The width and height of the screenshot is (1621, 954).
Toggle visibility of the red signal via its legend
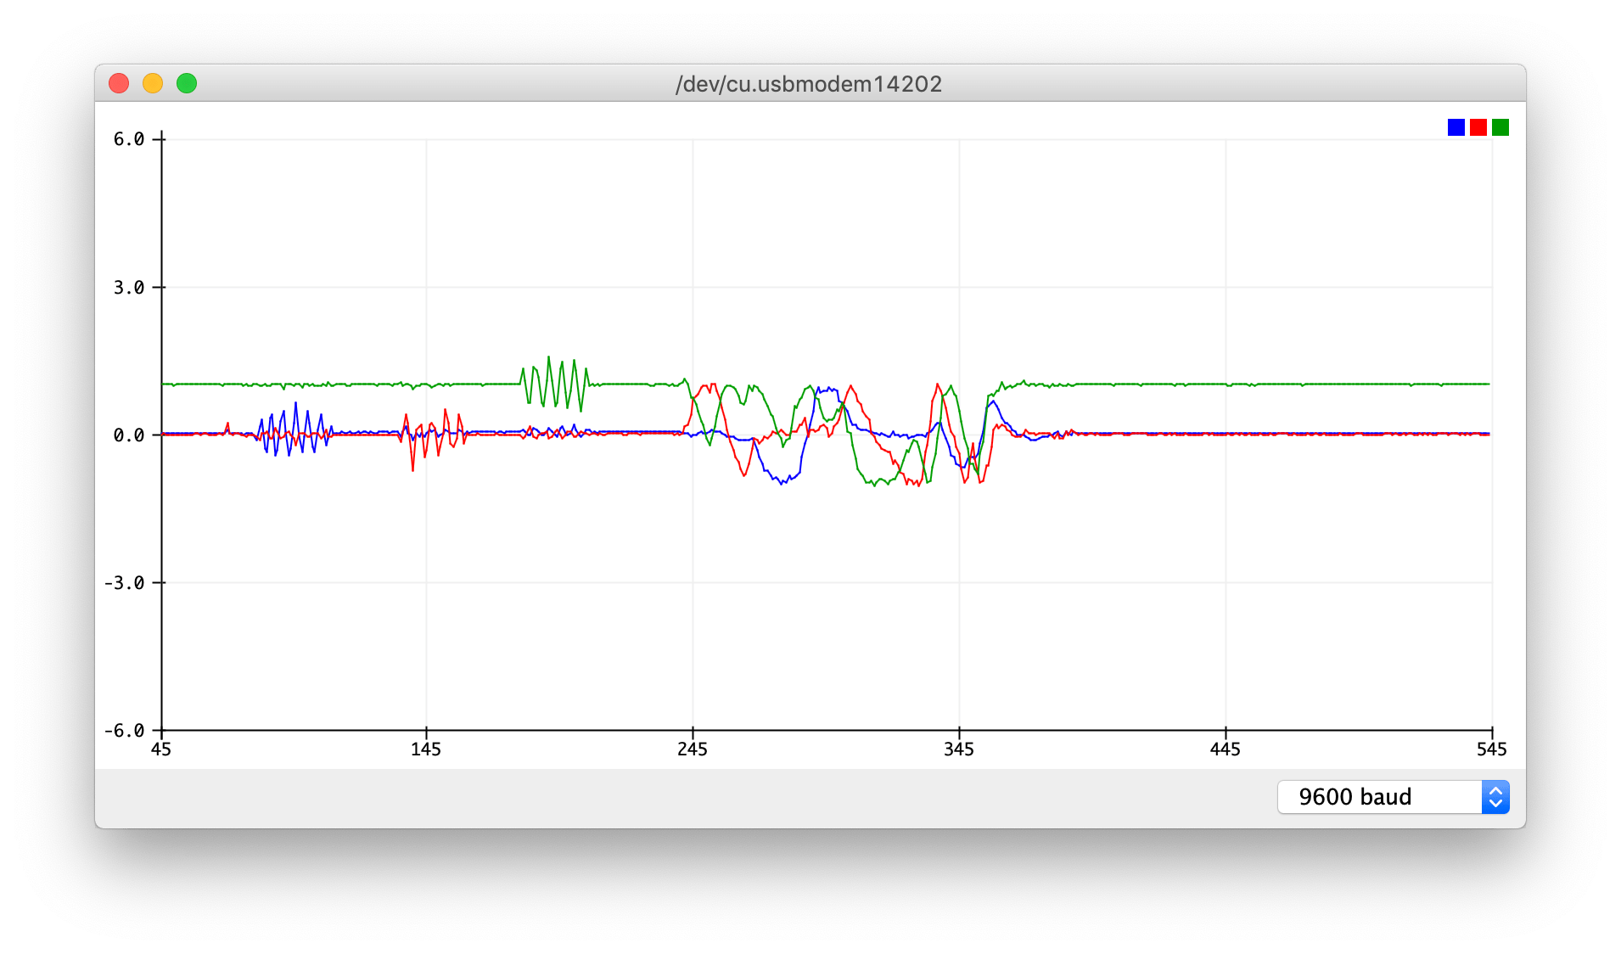[x=1477, y=127]
